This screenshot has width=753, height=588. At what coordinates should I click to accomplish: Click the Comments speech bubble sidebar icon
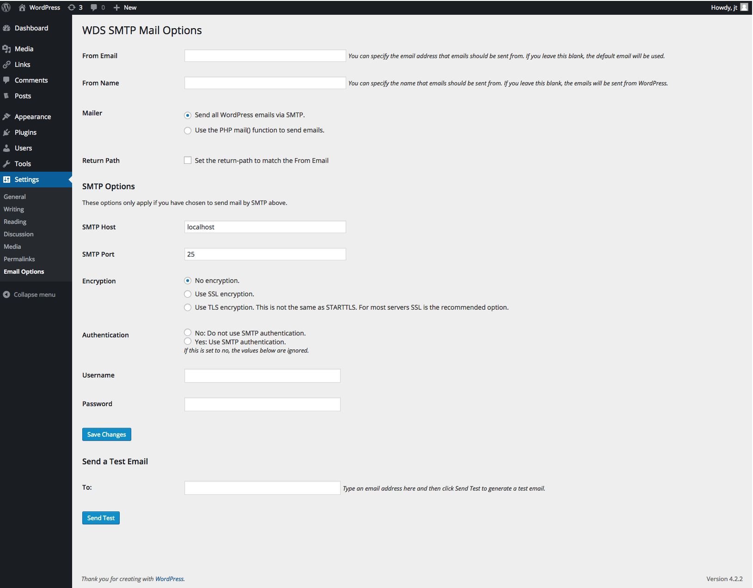[6, 80]
